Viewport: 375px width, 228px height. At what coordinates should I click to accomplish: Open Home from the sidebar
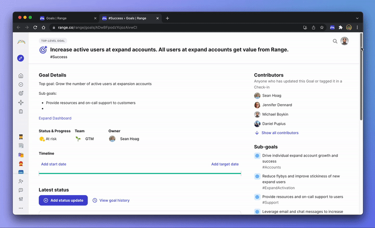point(21,76)
